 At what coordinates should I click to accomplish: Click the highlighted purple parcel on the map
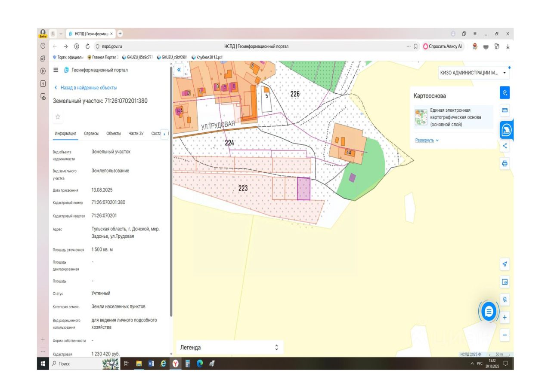[304, 189]
